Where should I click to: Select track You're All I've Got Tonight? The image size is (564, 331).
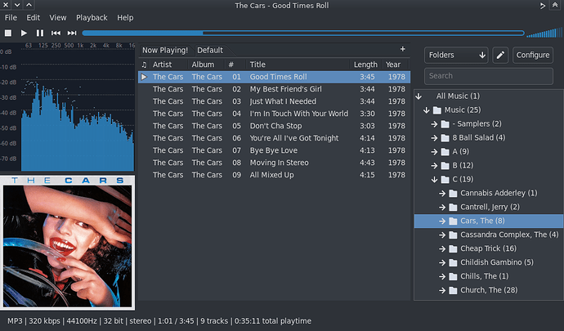pyautogui.click(x=274, y=138)
